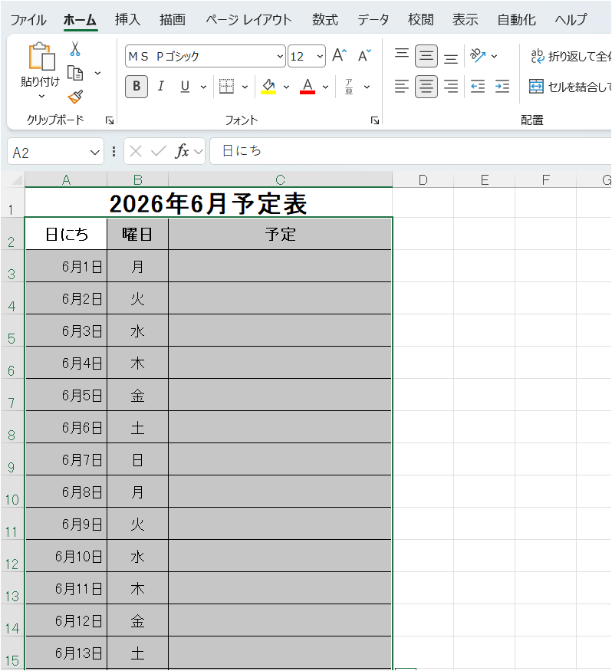Select the 予定 header cell
The width and height of the screenshot is (612, 671).
[x=280, y=235]
